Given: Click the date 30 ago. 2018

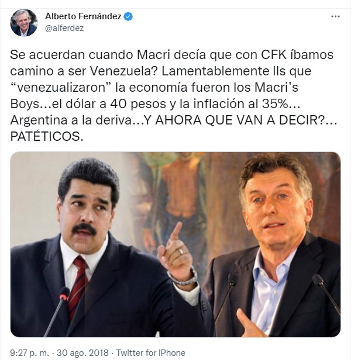Looking at the screenshot, I should [x=82, y=352].
